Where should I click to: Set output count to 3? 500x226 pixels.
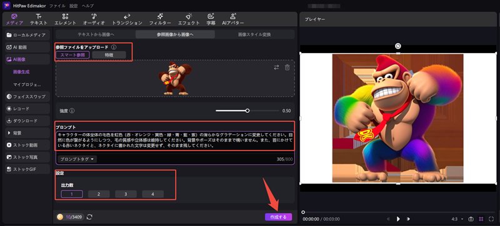[x=126, y=194]
